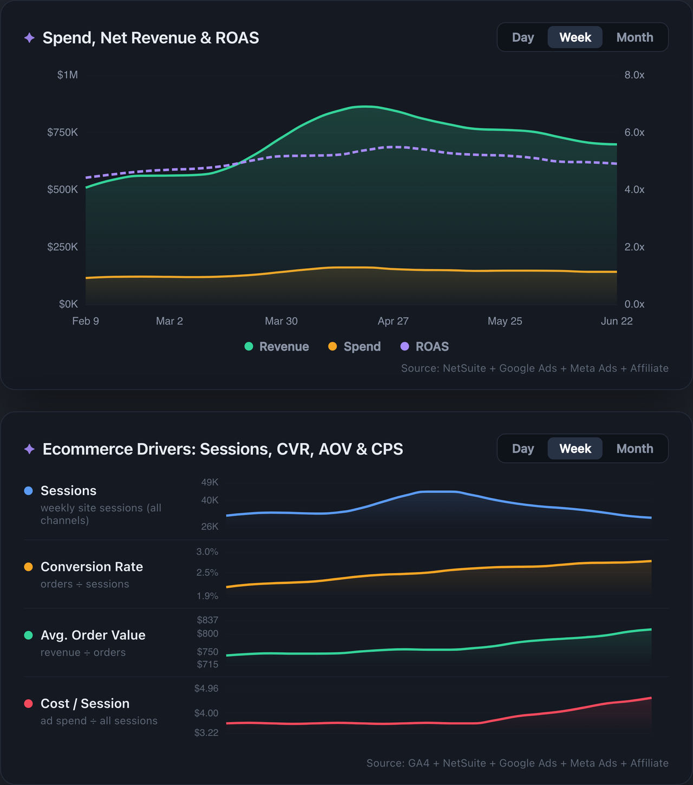Click the $3.22 Cost per Session value
This screenshot has height=785, width=693.
pos(206,733)
